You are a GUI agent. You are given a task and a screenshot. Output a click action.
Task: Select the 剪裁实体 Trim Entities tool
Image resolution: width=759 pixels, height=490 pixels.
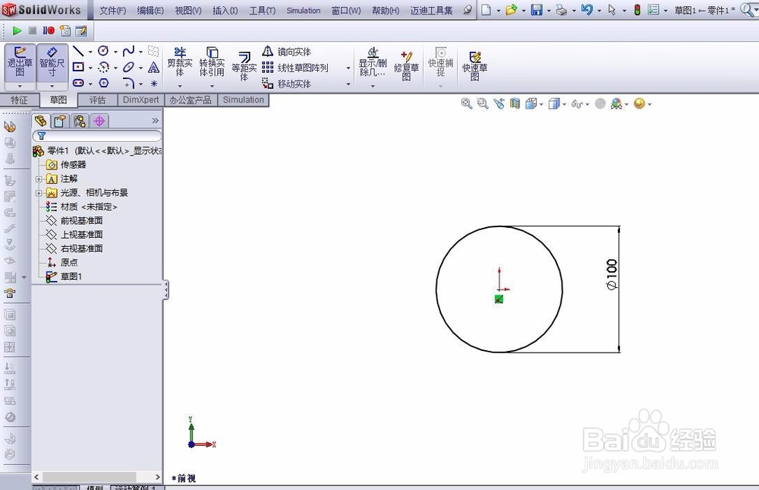179,62
